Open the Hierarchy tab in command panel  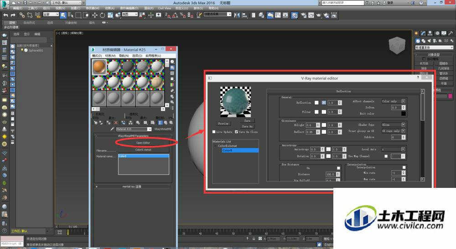[430, 33]
